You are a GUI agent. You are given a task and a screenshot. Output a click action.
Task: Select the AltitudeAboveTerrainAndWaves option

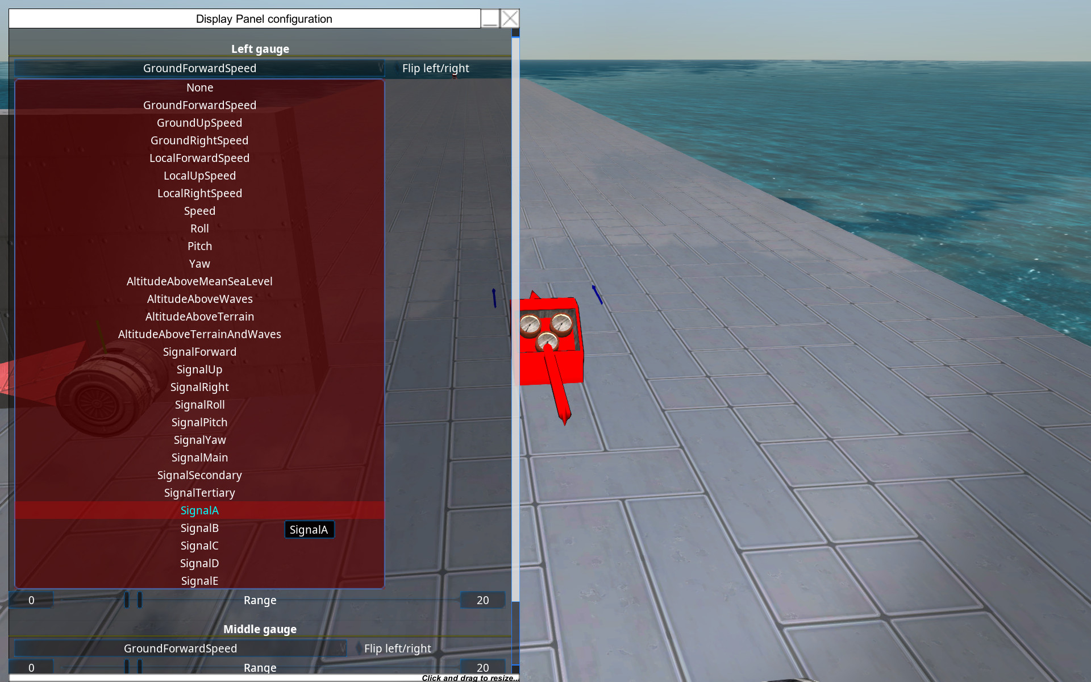199,334
